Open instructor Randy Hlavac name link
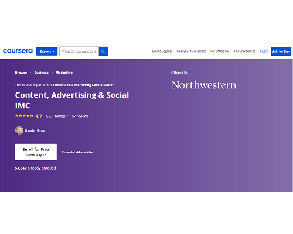 point(35,130)
